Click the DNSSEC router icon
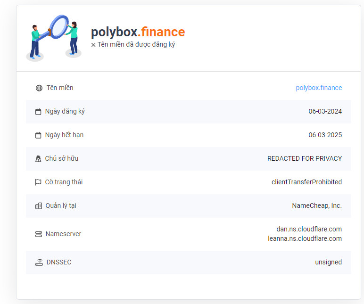 39,263
